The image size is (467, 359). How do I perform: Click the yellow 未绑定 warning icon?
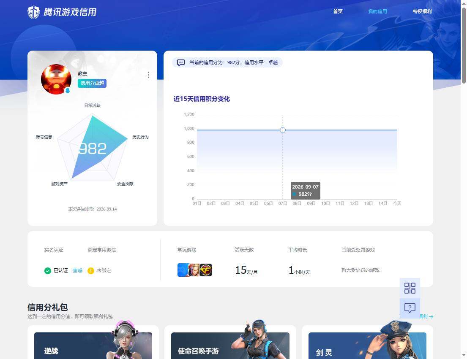(91, 271)
